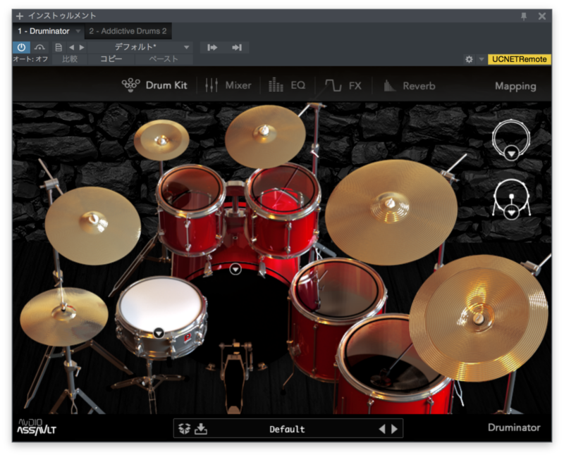
Task: Click the コピー copy button
Action: click(111, 59)
